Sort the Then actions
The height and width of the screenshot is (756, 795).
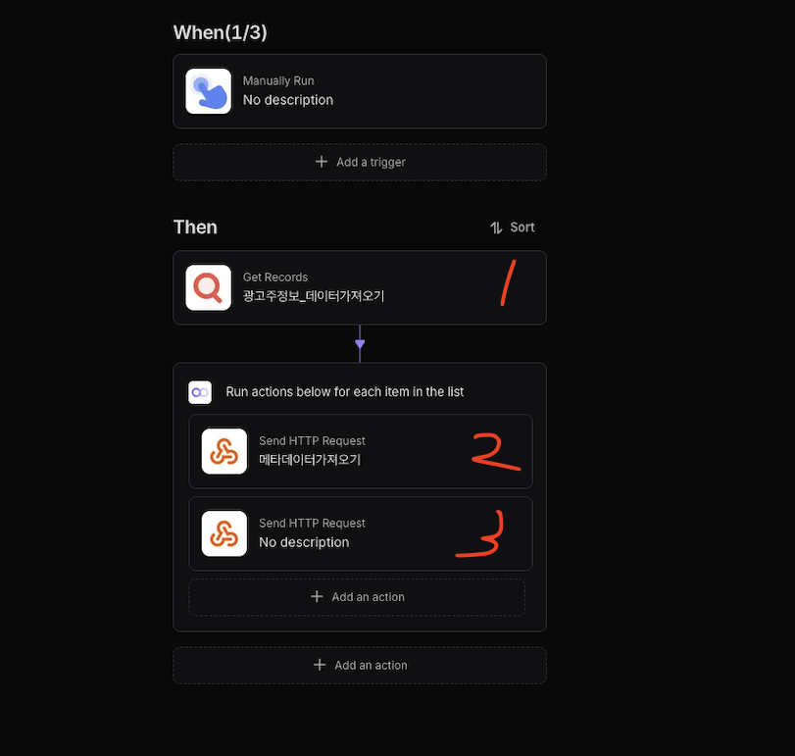(x=513, y=227)
